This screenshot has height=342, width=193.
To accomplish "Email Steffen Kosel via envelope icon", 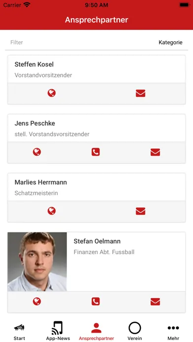I will coord(140,93).
